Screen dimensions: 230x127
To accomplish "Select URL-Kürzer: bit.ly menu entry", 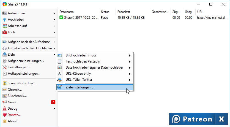I will pyautogui.click(x=95, y=74).
